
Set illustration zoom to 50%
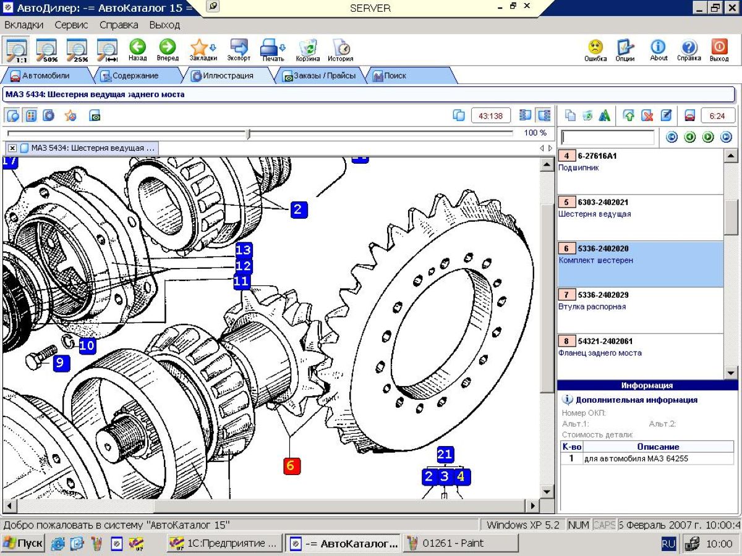(47, 50)
